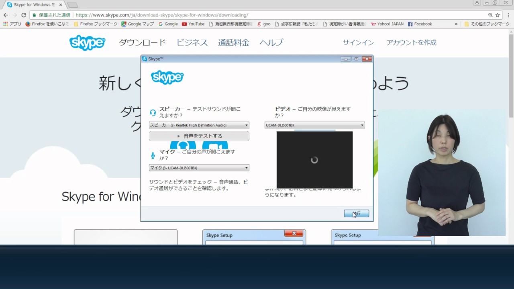Click the 音声をテストする button

click(x=199, y=136)
